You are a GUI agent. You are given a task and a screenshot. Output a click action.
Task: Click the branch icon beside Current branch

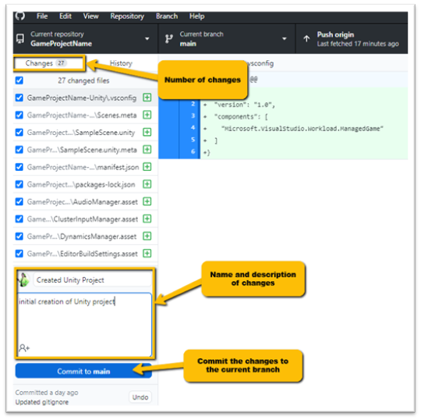coord(169,39)
